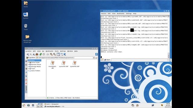Viewport: 193px width, 108px height.
Task: Open the location history dropdown arrow
Action: [x=94, y=58]
